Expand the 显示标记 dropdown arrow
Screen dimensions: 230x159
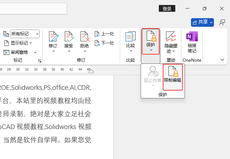[30, 43]
